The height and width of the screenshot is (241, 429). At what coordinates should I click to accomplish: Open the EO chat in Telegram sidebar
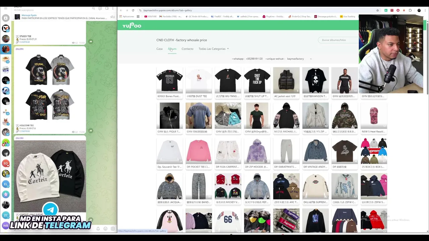5,163
